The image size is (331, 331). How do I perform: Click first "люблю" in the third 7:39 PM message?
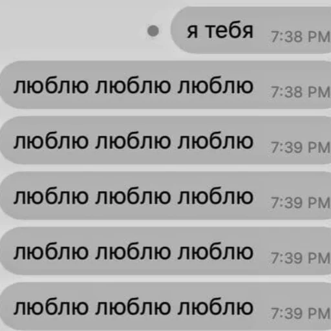pos(51,252)
